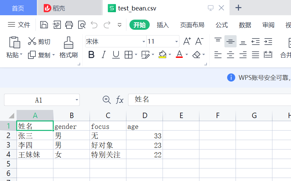Increase indent icon
Viewport: 291px width, 181px height.
tap(268, 41)
